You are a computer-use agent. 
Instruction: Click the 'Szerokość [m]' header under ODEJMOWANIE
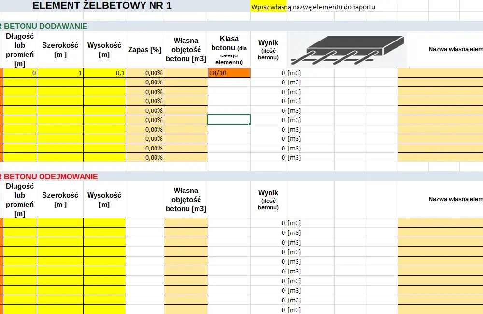pos(60,200)
